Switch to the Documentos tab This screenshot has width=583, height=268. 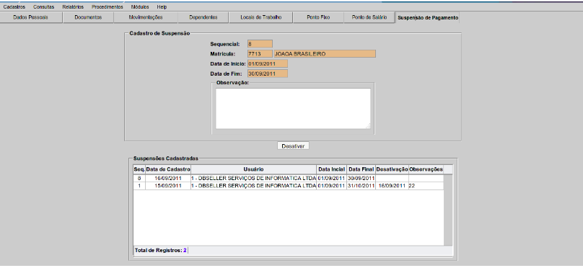[88, 17]
